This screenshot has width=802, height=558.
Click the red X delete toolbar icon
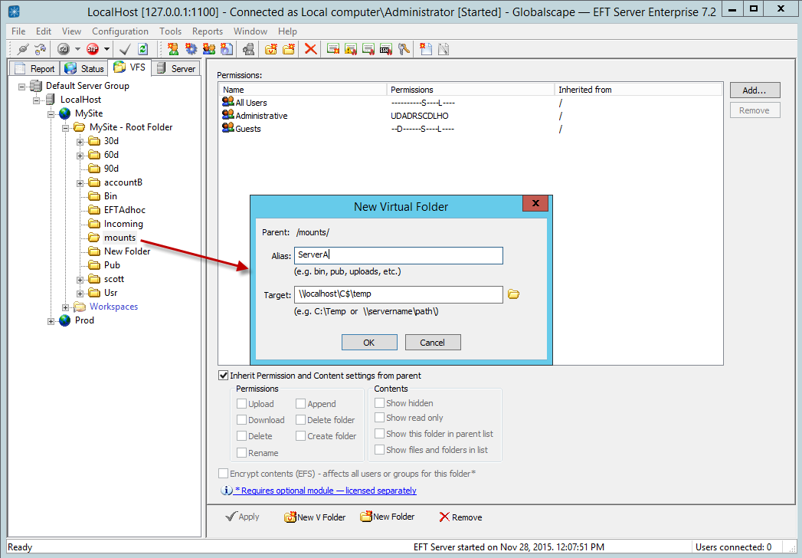click(310, 49)
